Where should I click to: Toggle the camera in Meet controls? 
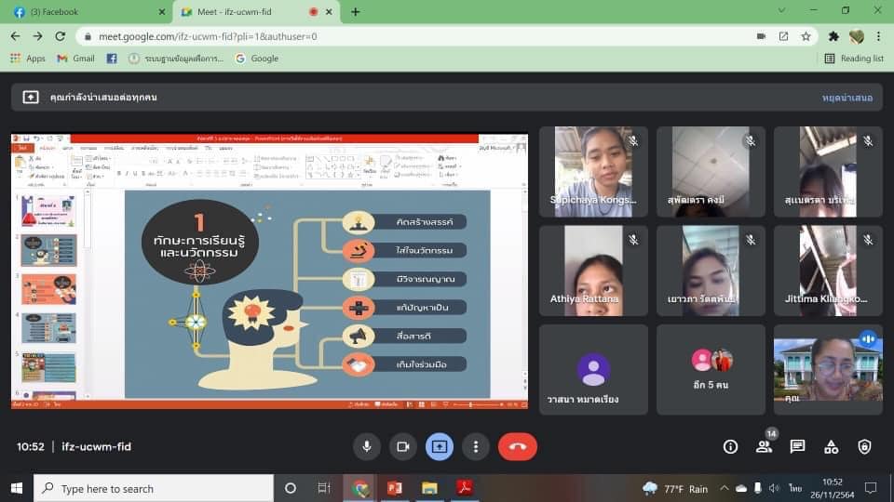(403, 446)
